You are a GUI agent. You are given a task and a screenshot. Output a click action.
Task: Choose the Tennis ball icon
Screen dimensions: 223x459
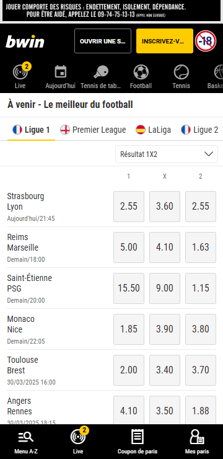click(x=181, y=72)
